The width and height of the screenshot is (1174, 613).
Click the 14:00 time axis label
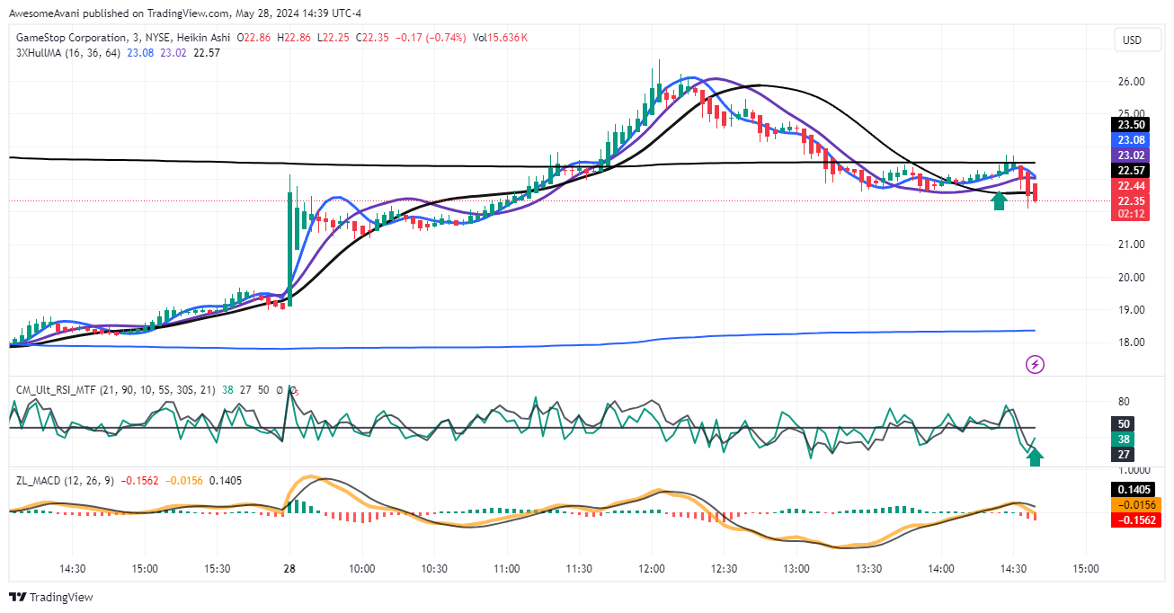tap(941, 569)
